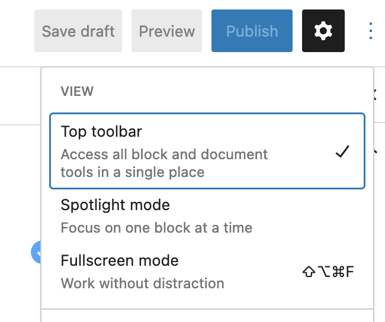Click the checkmark beside Top toolbar
Viewport: 385px width, 322px height.
click(x=342, y=152)
